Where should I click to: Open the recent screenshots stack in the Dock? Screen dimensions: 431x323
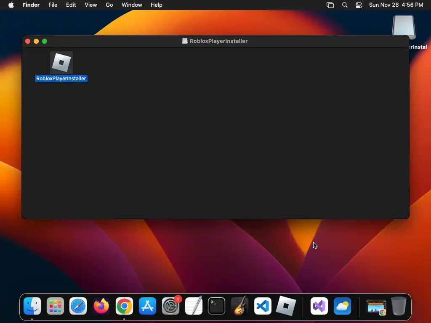[x=376, y=307]
